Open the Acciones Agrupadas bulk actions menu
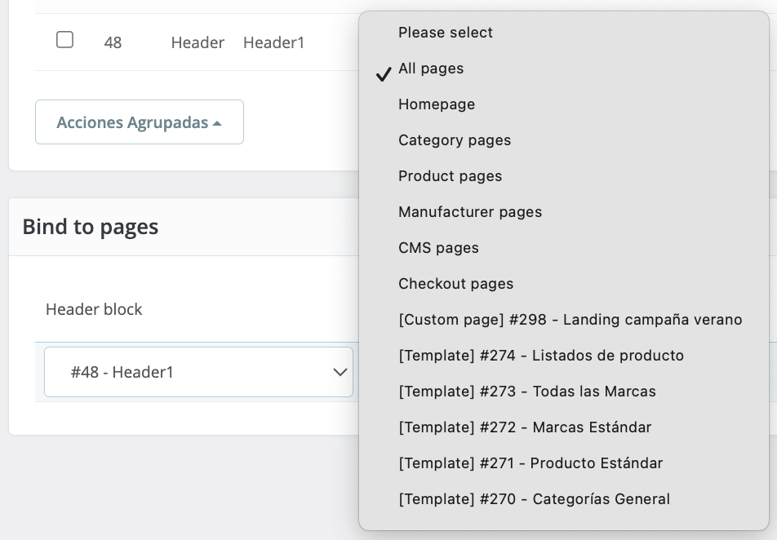Image resolution: width=777 pixels, height=540 pixels. [139, 122]
